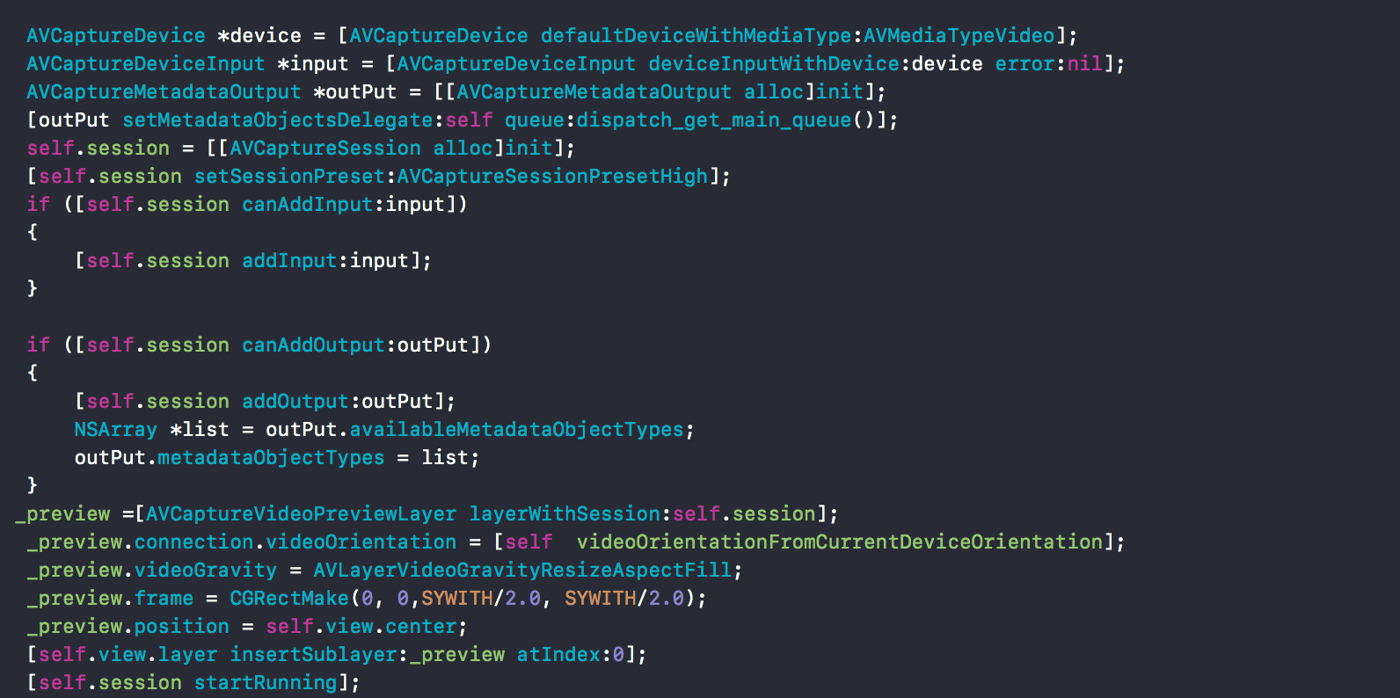Click the deviceInputWithDevice method name
Screen dimensions: 1400x698
[774, 64]
